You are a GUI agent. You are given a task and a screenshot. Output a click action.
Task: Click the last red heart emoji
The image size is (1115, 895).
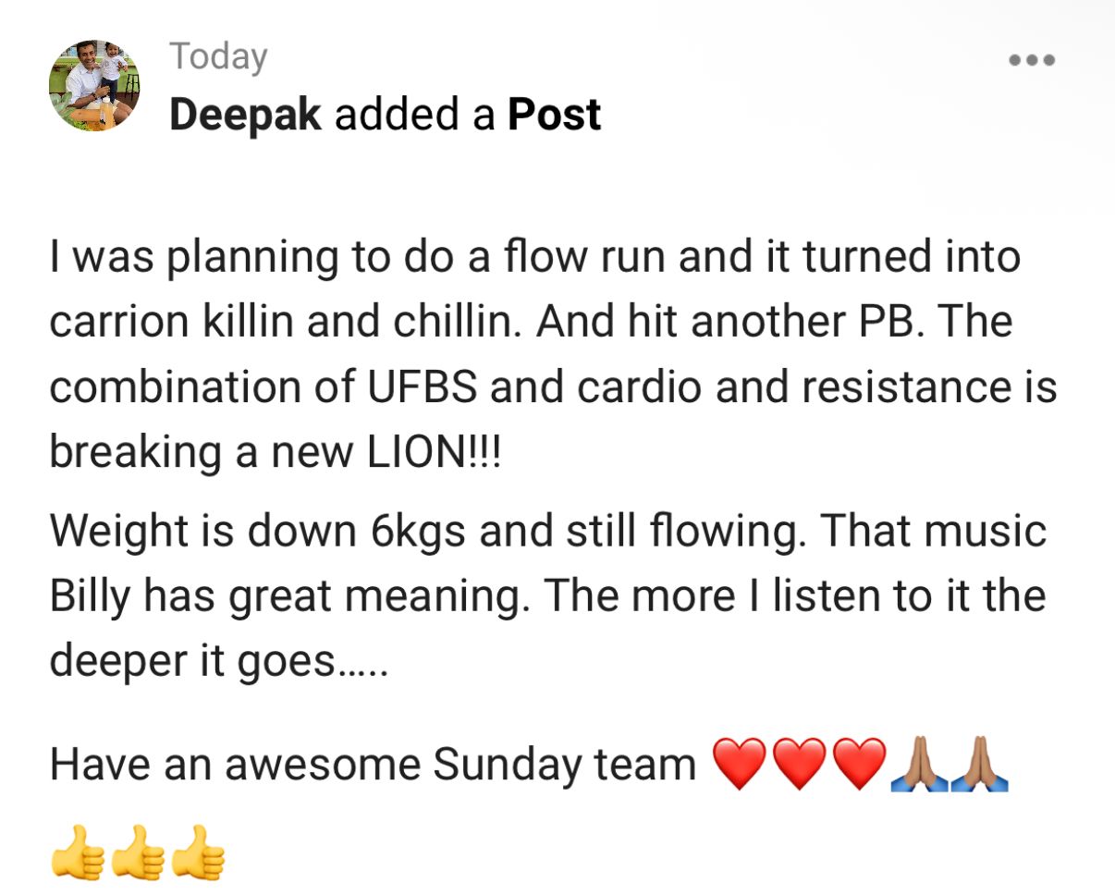tap(859, 765)
